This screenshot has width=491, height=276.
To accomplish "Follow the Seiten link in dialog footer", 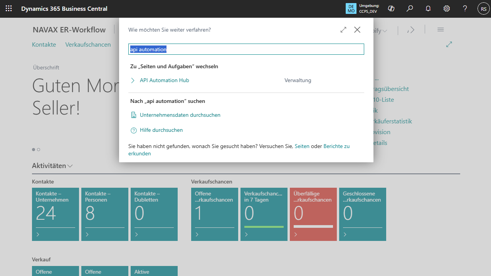I will click(x=302, y=146).
